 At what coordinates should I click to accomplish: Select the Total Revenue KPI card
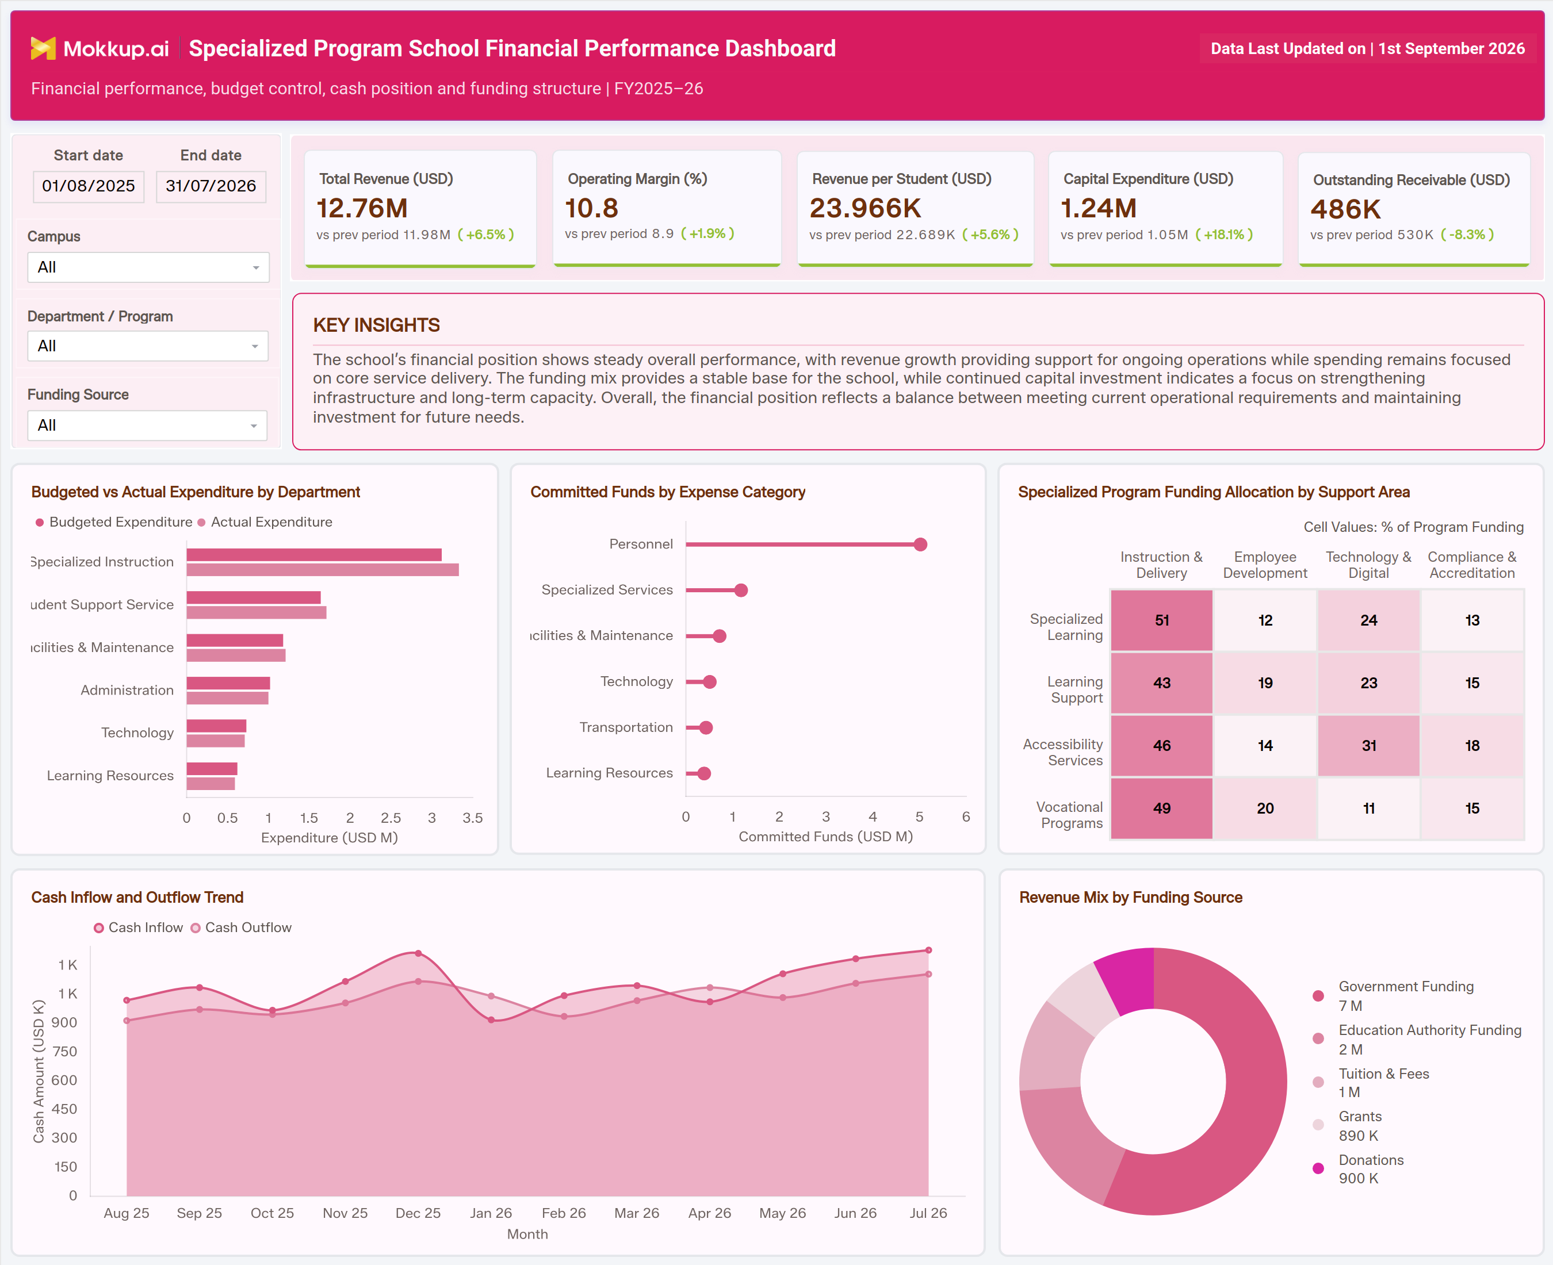(420, 208)
